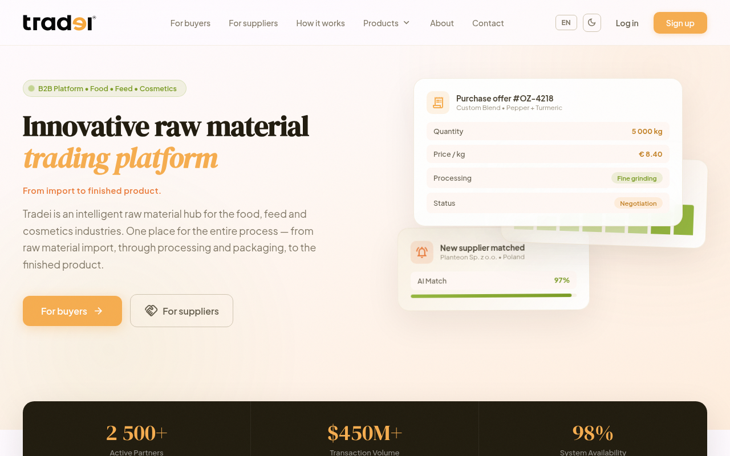Click the 97% AI Match value
The height and width of the screenshot is (456, 730).
(x=562, y=280)
